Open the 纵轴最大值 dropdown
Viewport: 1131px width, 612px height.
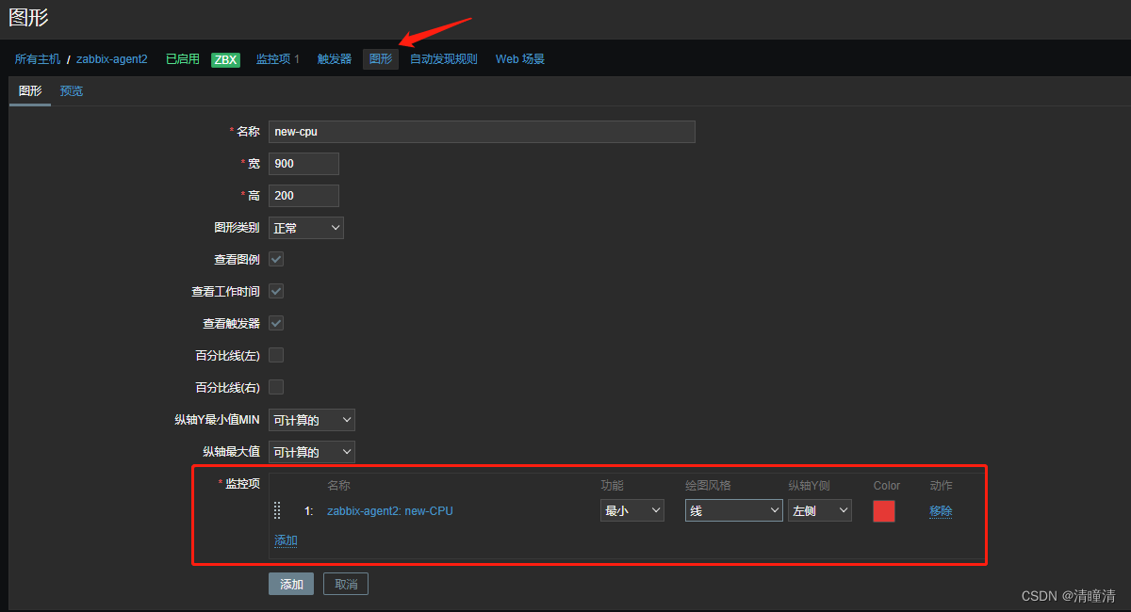(312, 452)
